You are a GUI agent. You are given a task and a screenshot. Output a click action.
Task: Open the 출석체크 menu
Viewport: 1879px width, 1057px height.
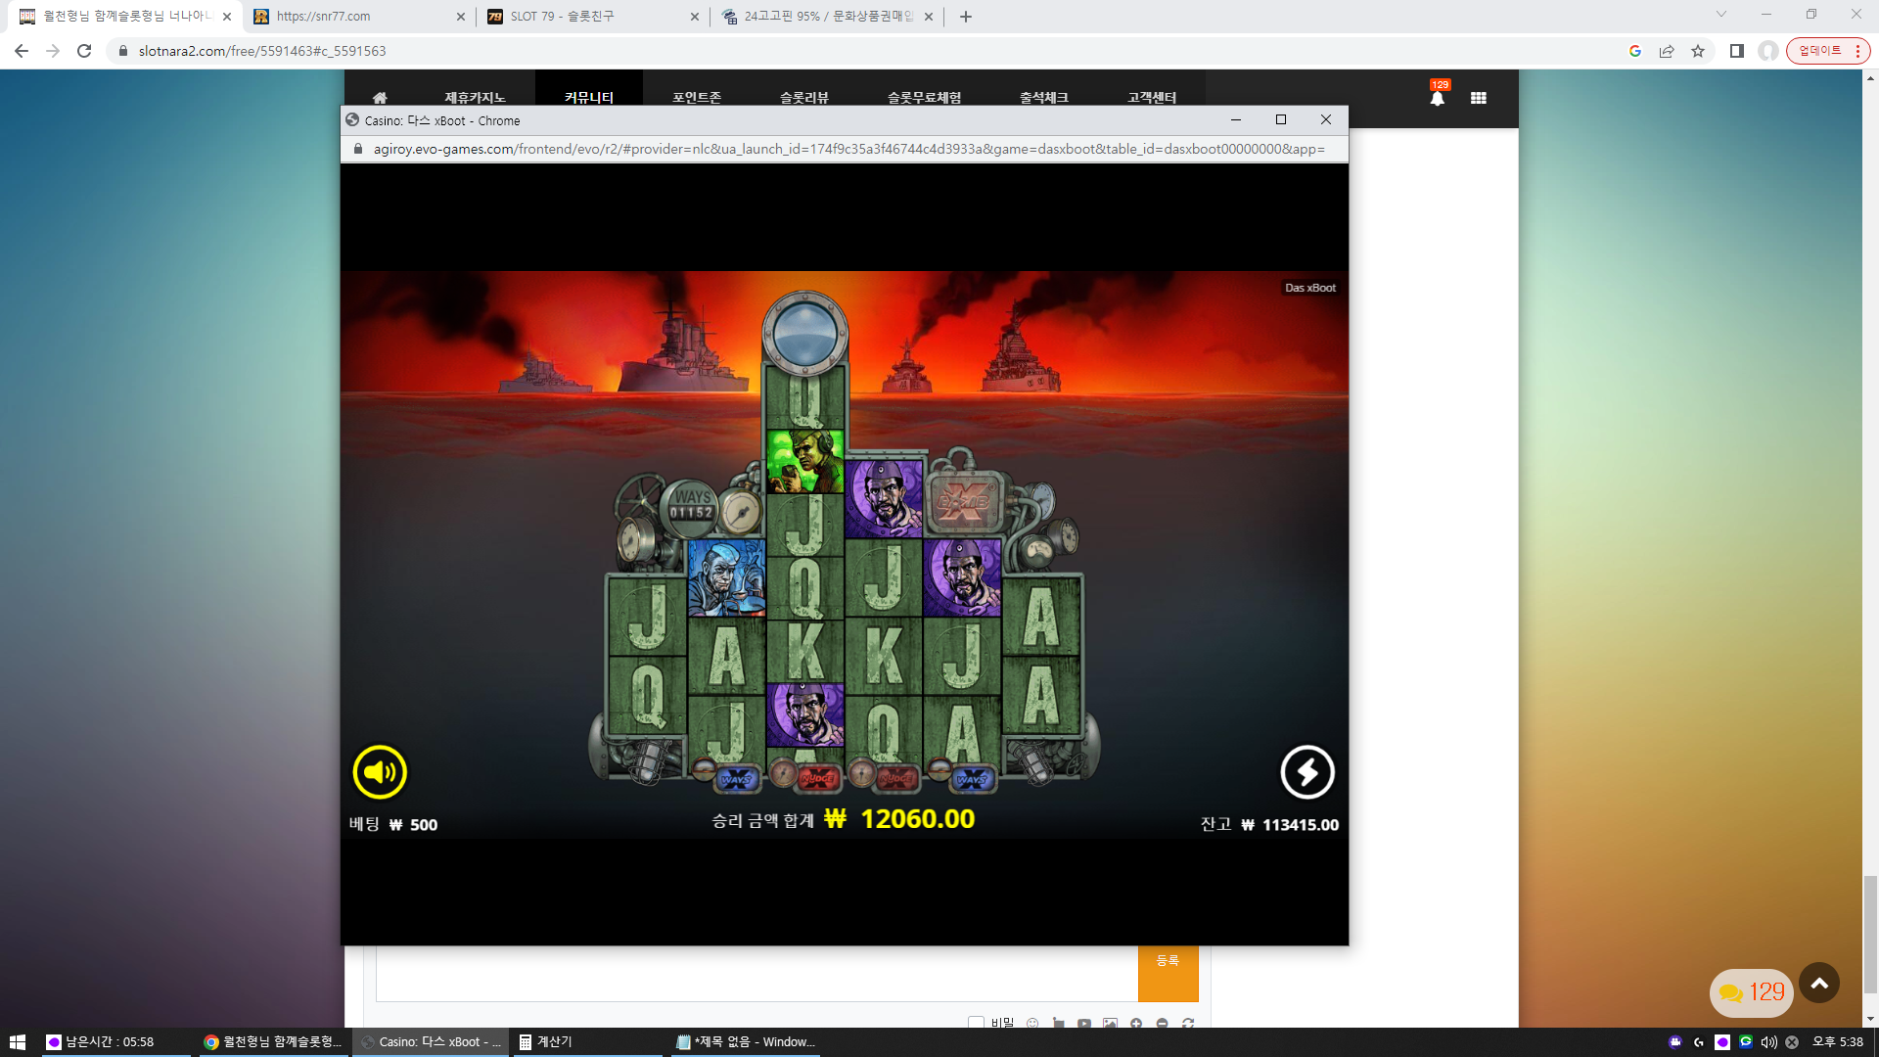1044,98
